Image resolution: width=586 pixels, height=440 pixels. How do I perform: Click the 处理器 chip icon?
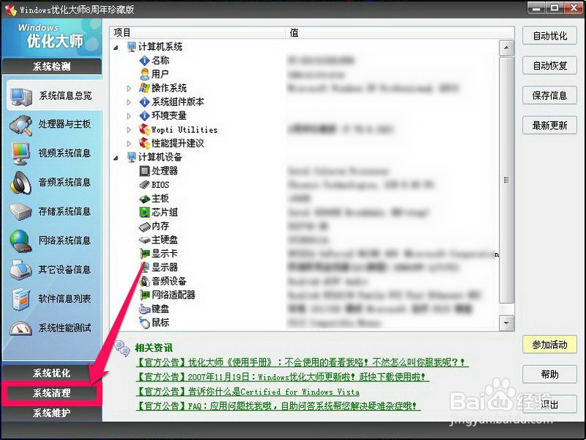tap(144, 171)
